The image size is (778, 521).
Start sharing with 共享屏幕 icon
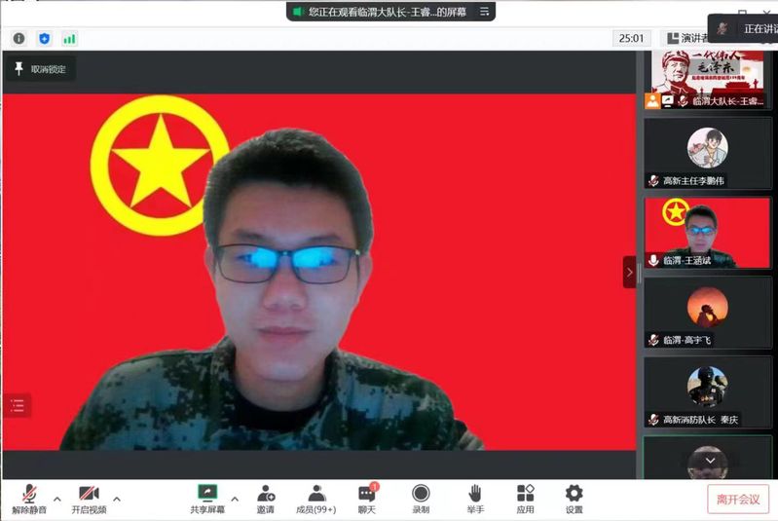[207, 500]
